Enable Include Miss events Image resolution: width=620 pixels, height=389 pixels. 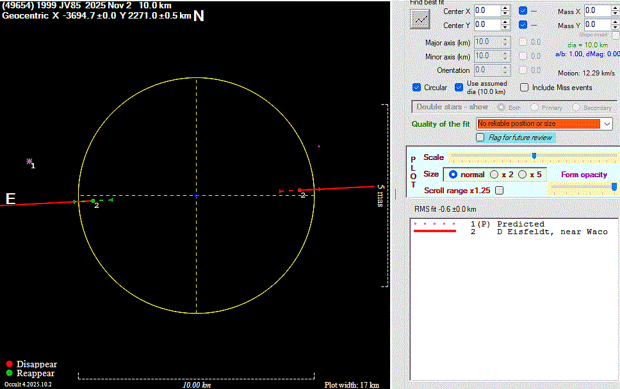click(524, 88)
